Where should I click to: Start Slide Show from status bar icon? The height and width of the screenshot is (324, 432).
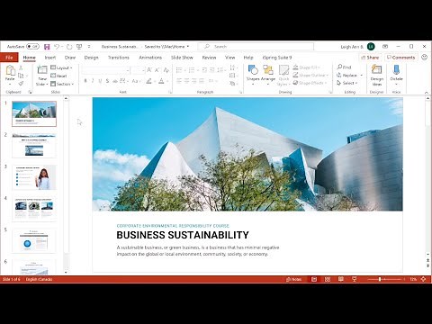[x=355, y=279]
